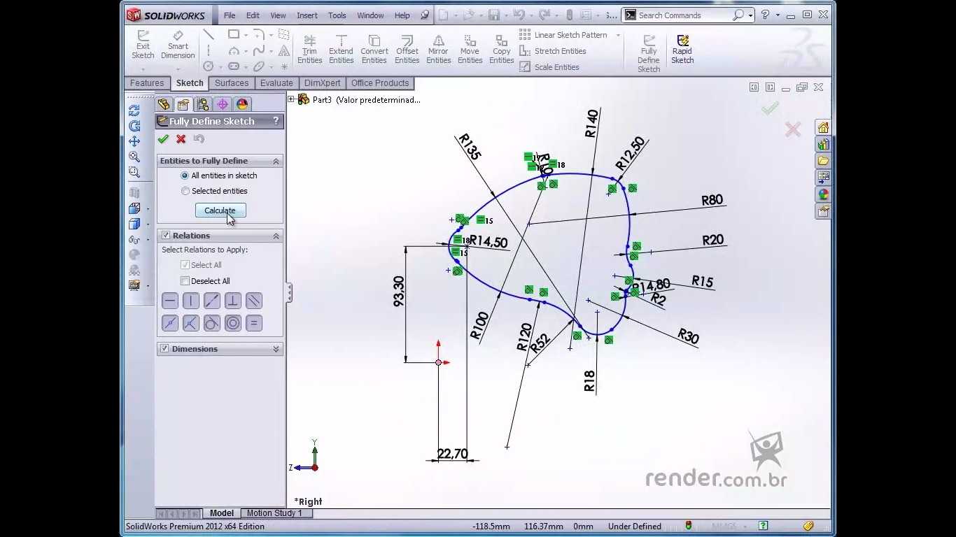The image size is (956, 537).
Task: Click Stretch Entities tool
Action: (x=553, y=51)
